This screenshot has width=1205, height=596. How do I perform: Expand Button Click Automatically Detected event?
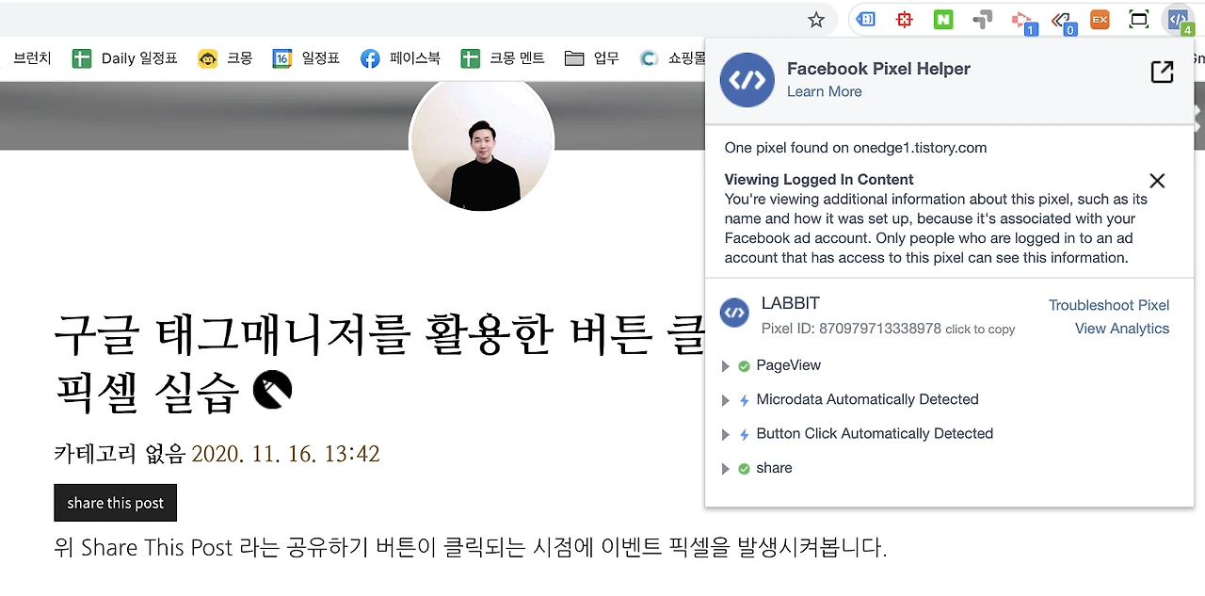(725, 434)
